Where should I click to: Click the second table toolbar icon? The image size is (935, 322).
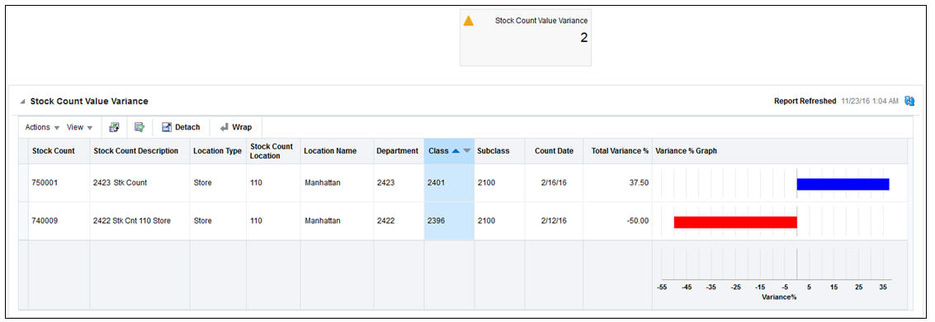(139, 127)
